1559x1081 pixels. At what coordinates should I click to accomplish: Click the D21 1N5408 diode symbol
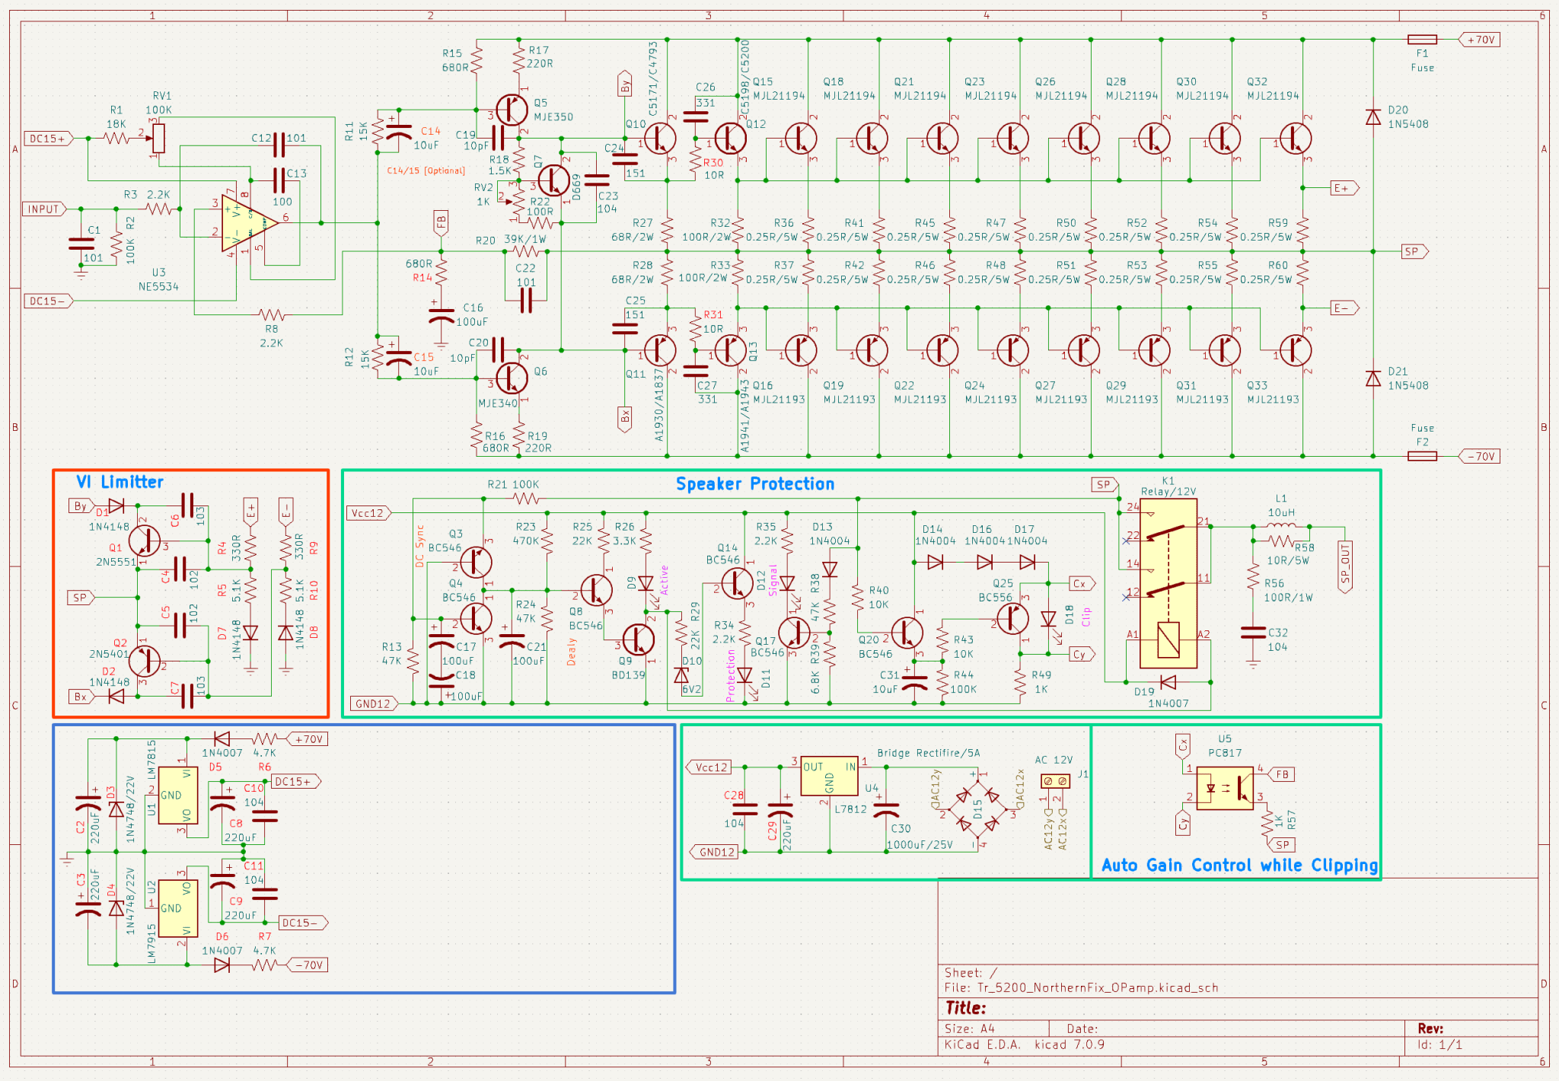pyautogui.click(x=1373, y=378)
